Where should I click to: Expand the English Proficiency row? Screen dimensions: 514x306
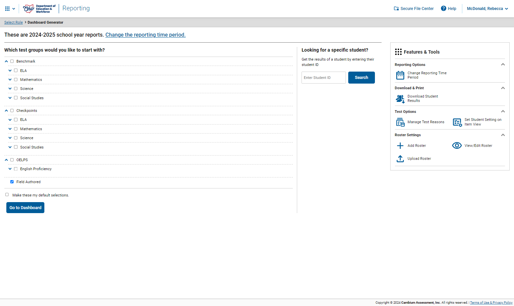tap(10, 169)
